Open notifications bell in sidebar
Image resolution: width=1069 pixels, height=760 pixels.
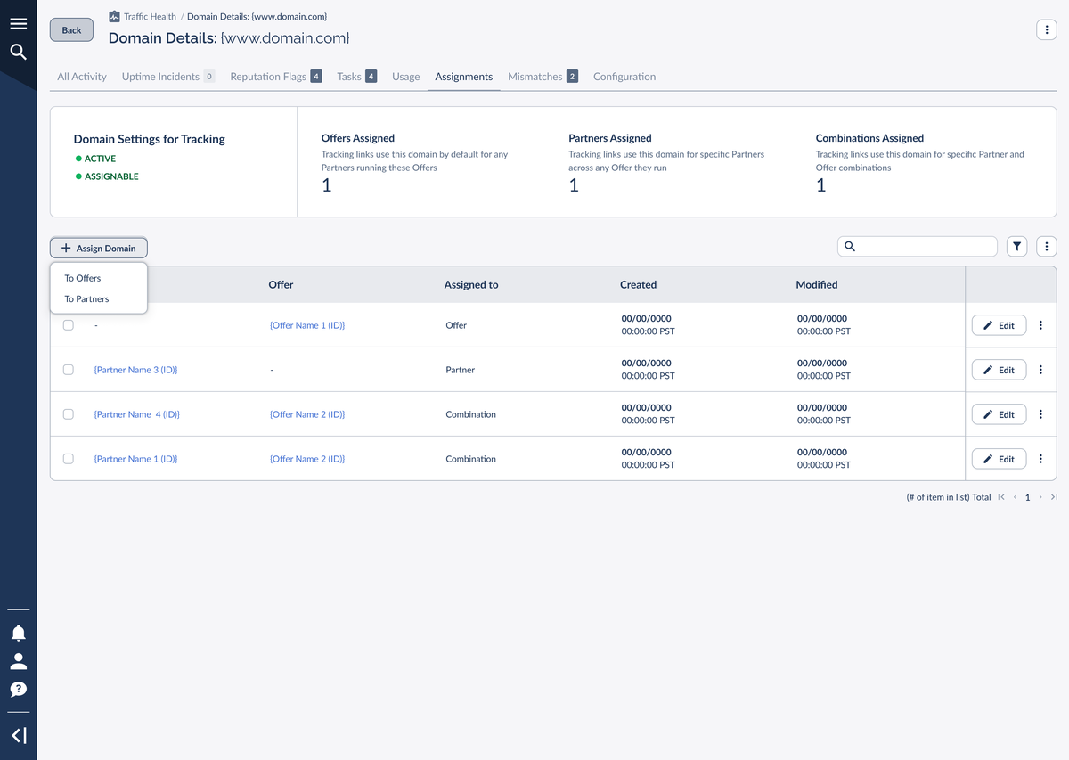(18, 633)
